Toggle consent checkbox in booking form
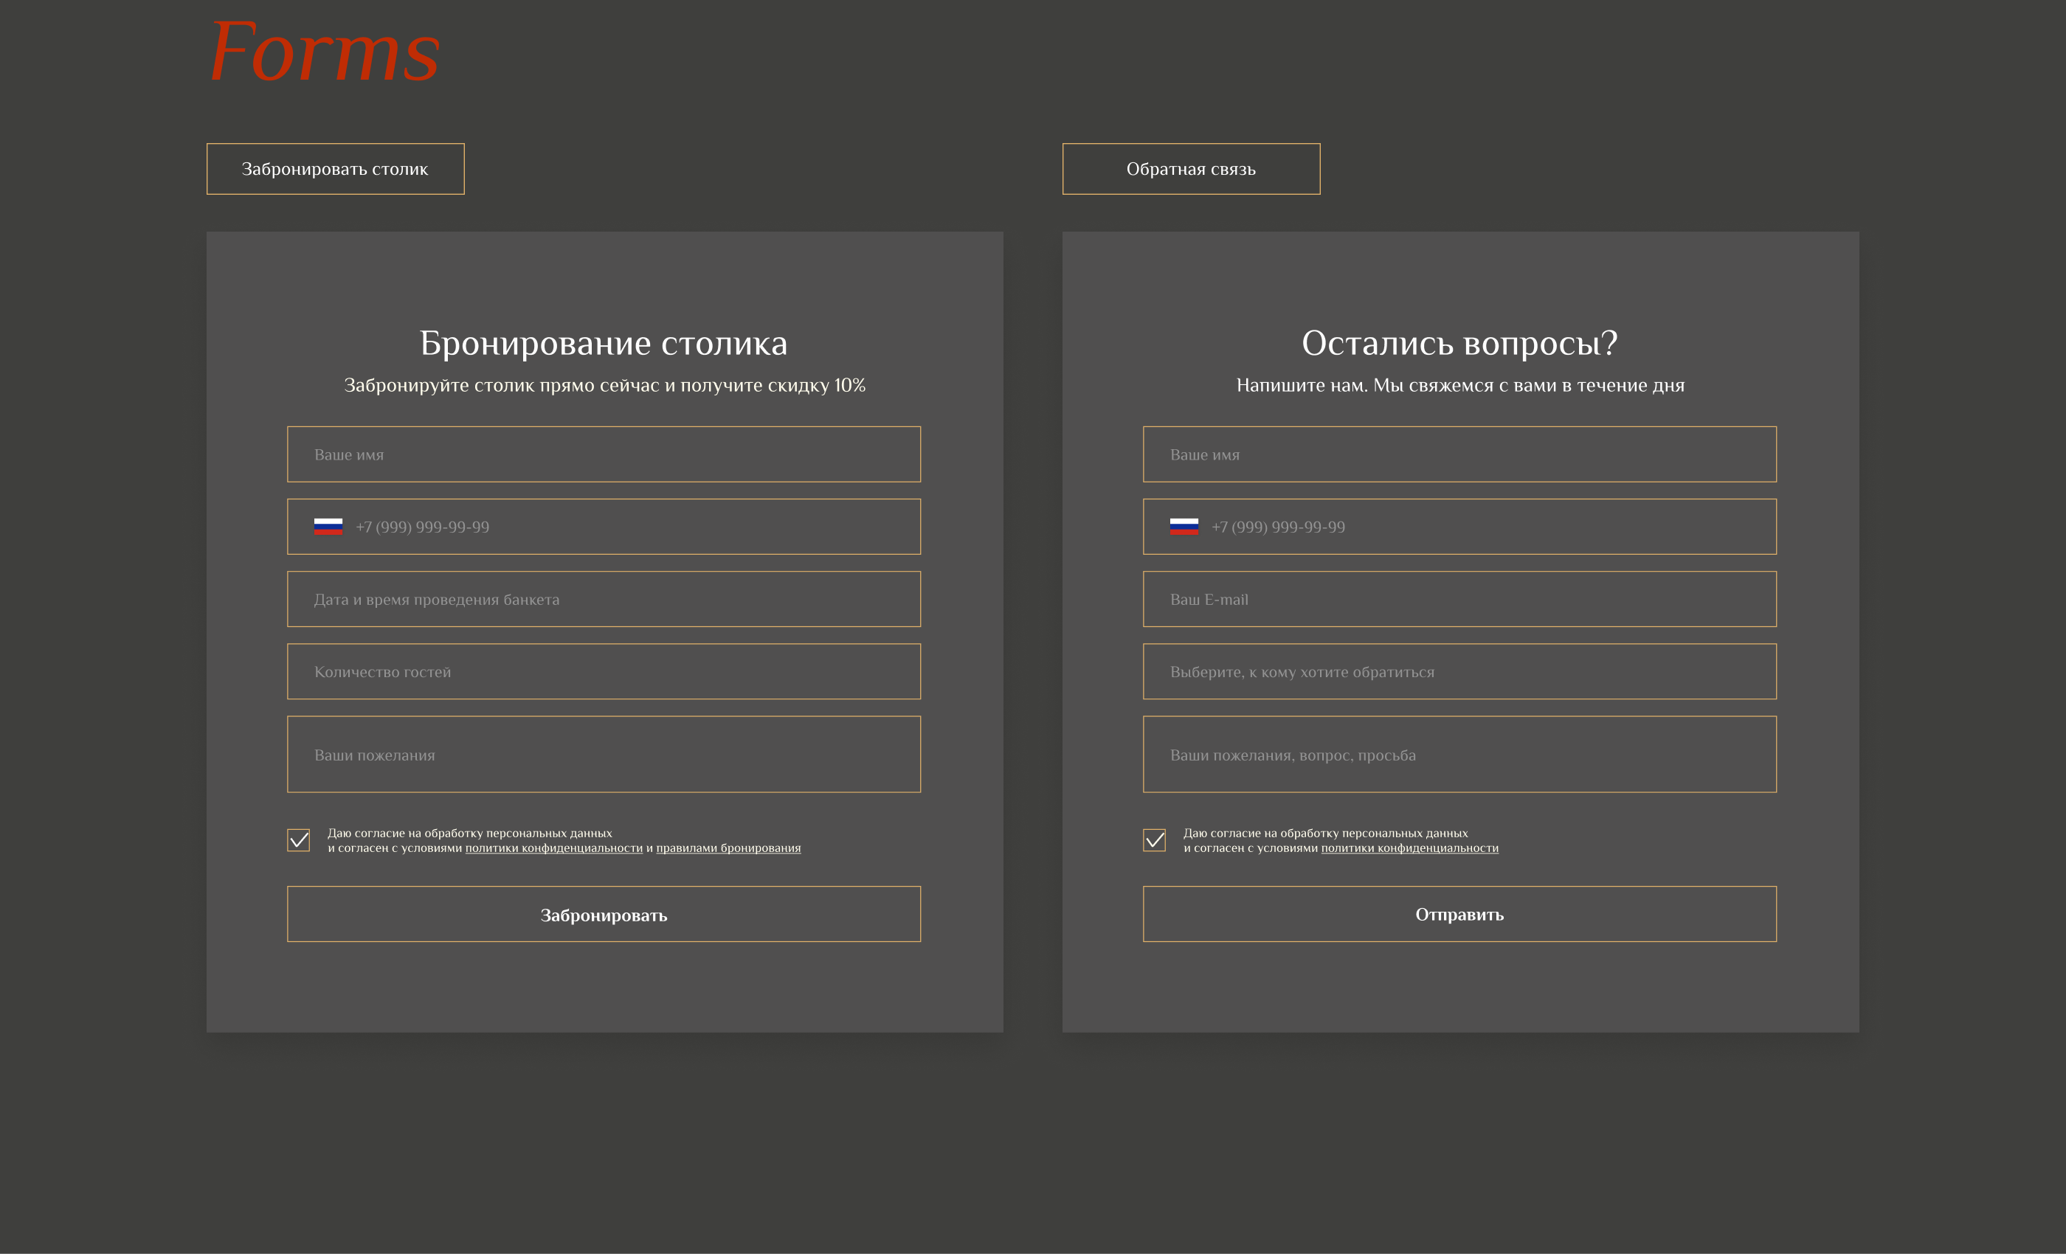 [x=299, y=840]
